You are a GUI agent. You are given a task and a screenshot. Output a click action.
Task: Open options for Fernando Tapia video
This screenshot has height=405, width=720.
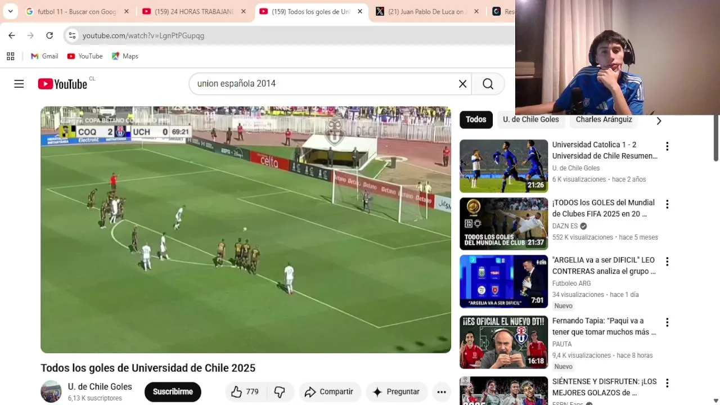click(x=667, y=322)
